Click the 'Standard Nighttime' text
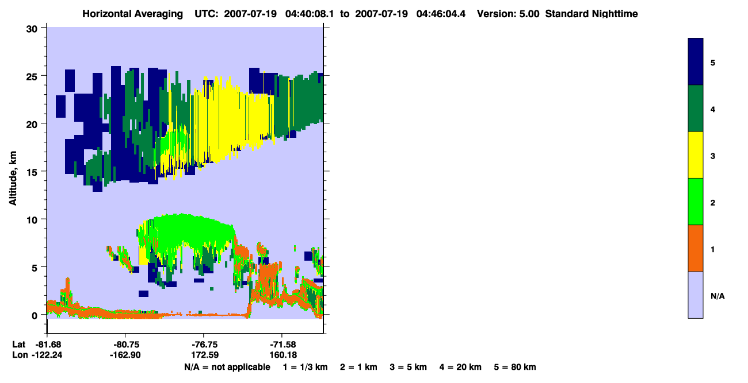The image size is (748, 383). pyautogui.click(x=592, y=14)
